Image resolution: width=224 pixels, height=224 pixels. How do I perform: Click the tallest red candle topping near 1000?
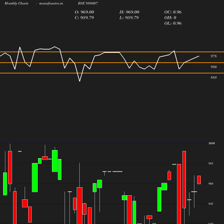pyautogui.click(x=184, y=180)
